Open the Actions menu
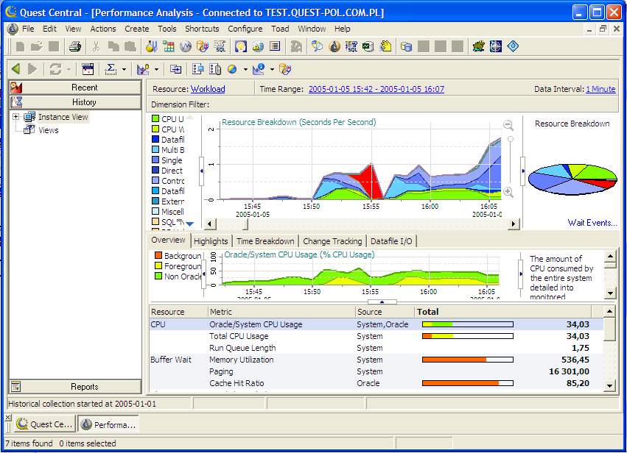Screen dimensions: 627x453 point(102,29)
